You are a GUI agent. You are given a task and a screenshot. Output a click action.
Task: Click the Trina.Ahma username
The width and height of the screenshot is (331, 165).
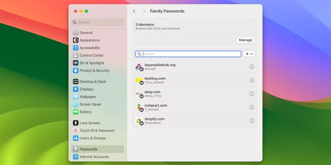[x=153, y=123]
